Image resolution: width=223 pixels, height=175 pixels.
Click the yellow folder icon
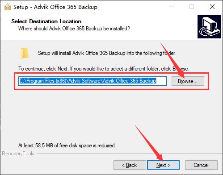tap(25, 54)
